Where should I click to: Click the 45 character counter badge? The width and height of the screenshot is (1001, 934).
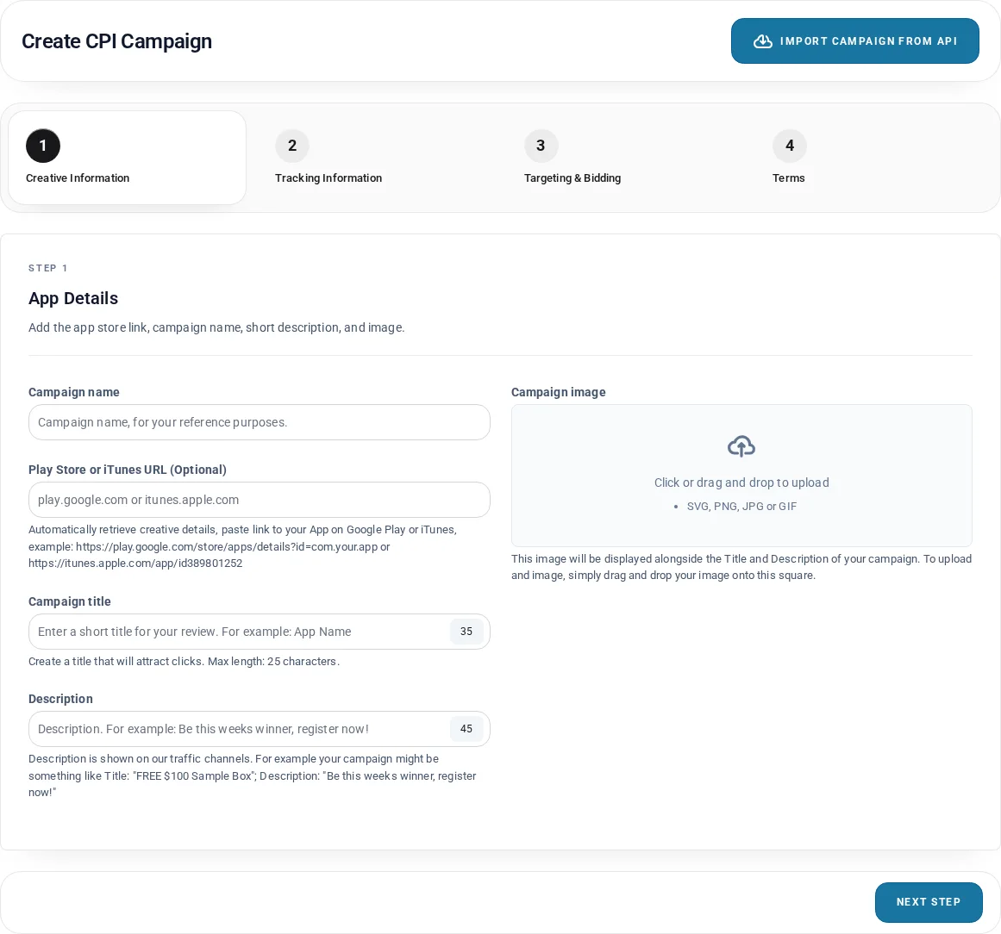coord(466,729)
